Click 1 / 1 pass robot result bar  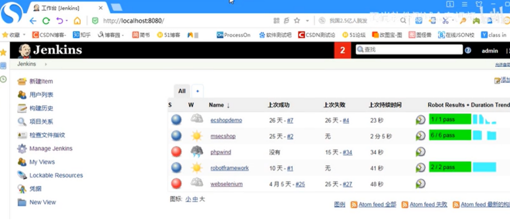click(450, 119)
